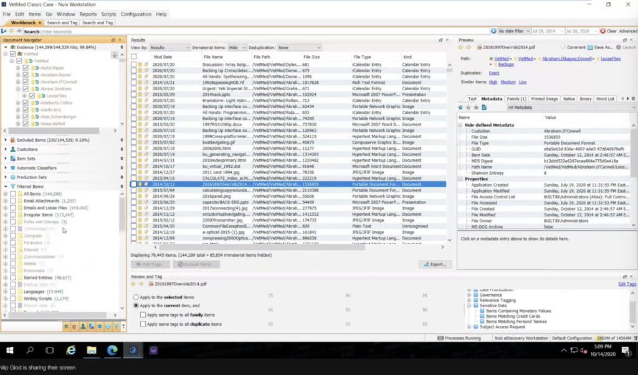Open File Explorer from the taskbar
Image resolution: width=638 pixels, height=375 pixels.
coord(92,350)
